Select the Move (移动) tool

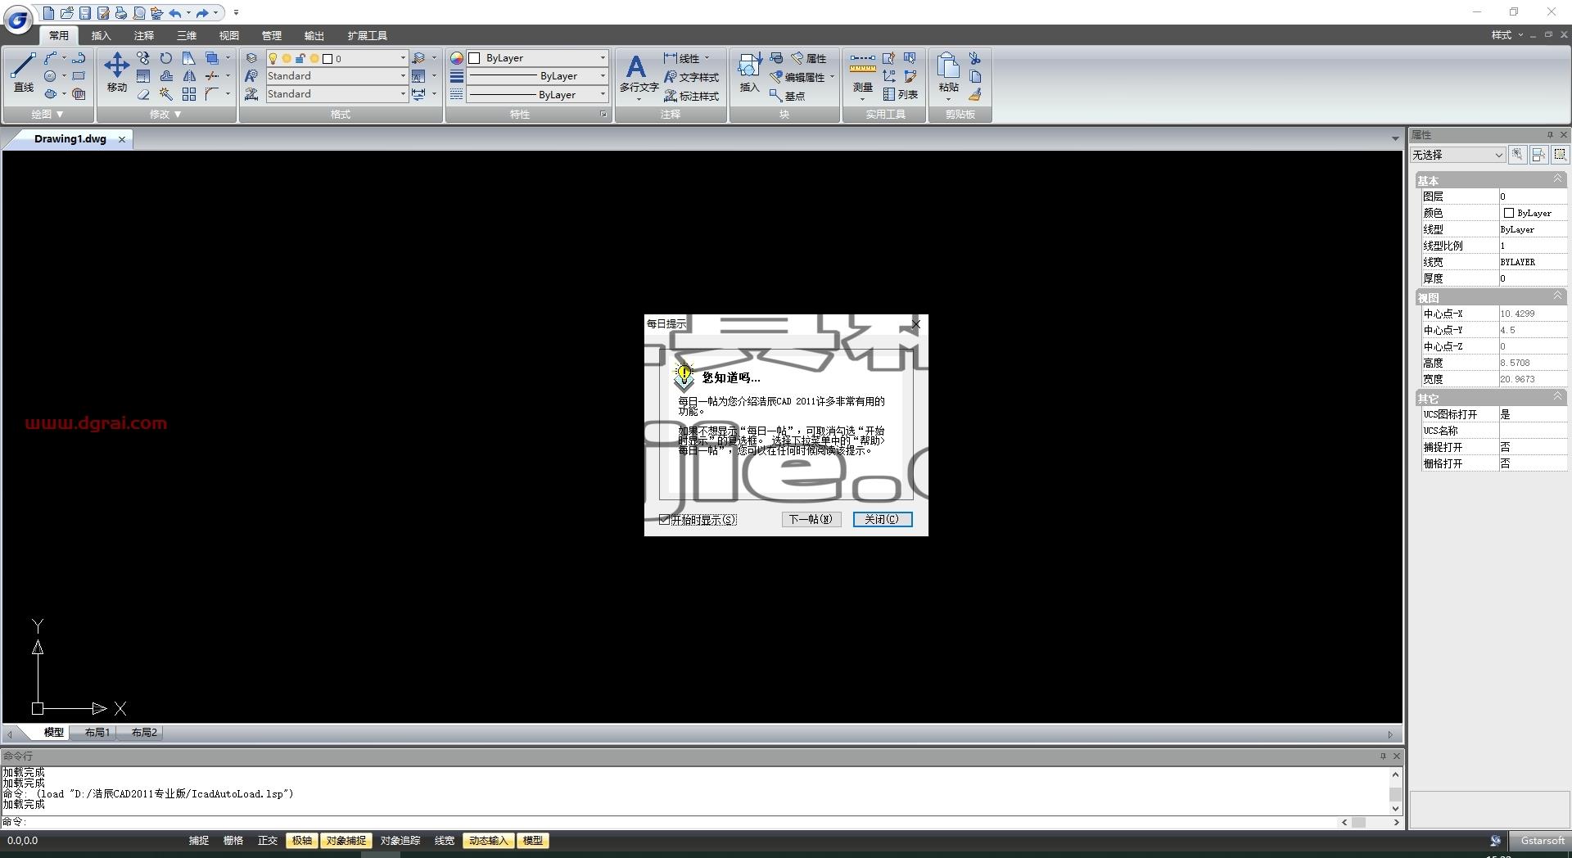(116, 72)
